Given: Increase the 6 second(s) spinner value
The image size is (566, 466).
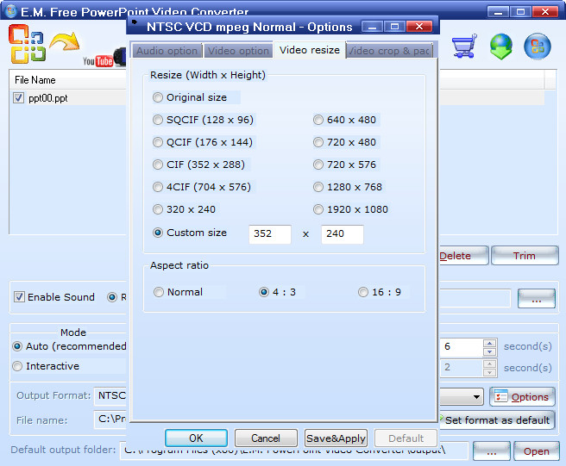Looking at the screenshot, I should click(x=489, y=343).
